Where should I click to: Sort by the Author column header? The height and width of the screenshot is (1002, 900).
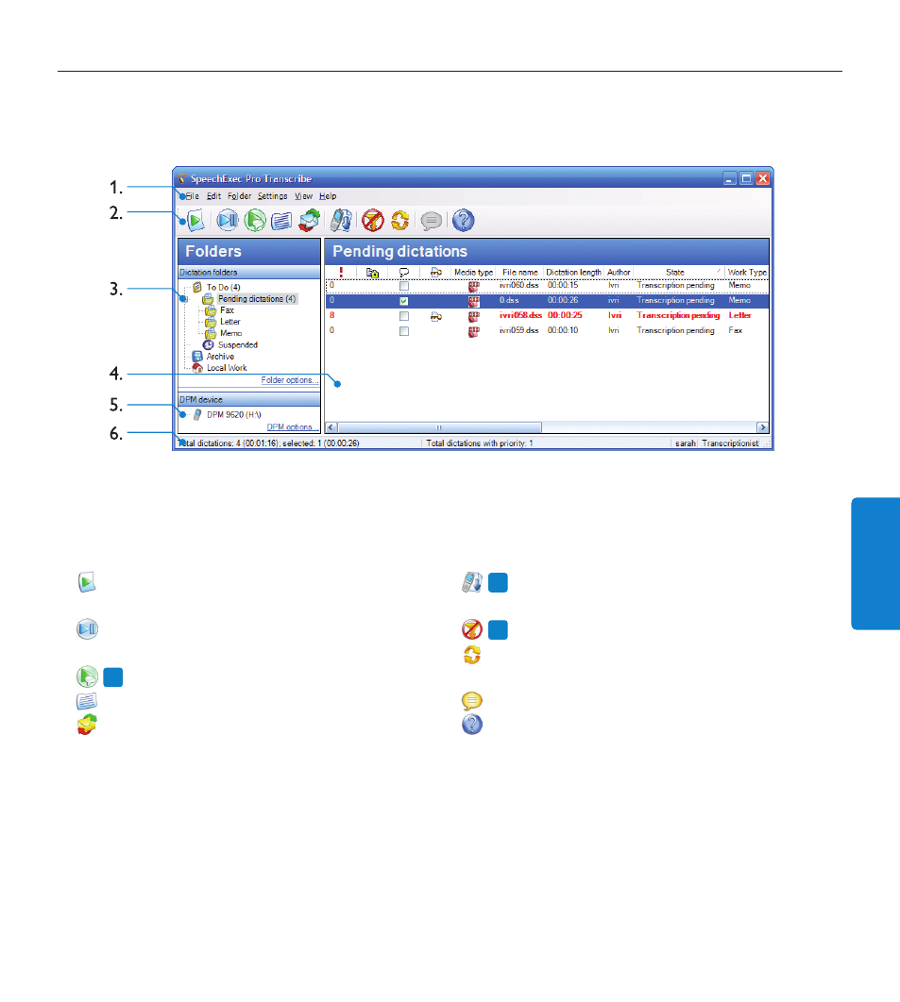pos(619,273)
